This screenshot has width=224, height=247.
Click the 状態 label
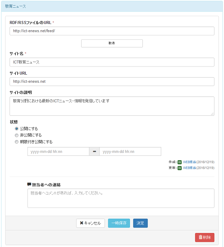pyautogui.click(x=14, y=122)
